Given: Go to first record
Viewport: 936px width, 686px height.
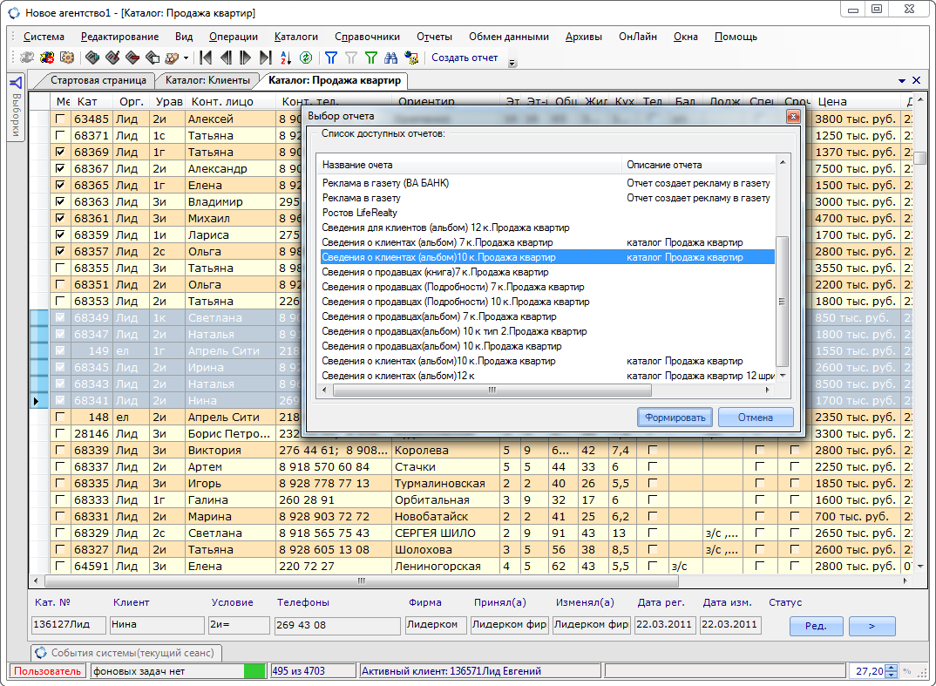Looking at the screenshot, I should 206,58.
